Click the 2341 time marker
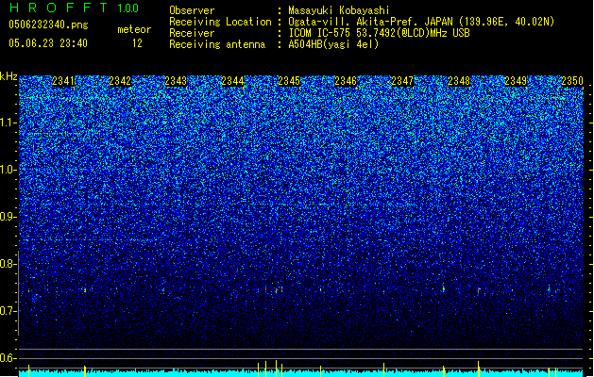Viewport: 594px width, 377px height. 63,81
